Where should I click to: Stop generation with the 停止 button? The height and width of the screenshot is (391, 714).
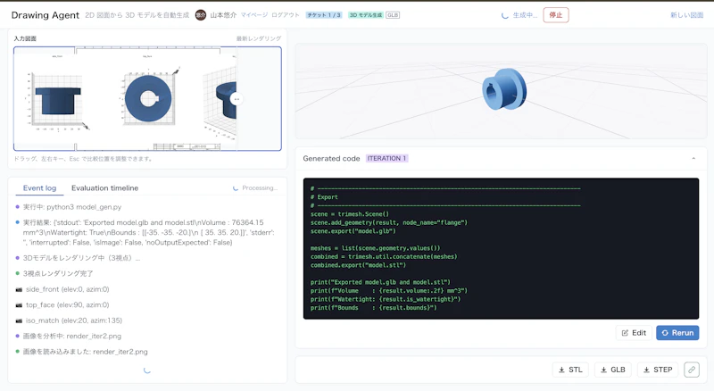tap(555, 15)
